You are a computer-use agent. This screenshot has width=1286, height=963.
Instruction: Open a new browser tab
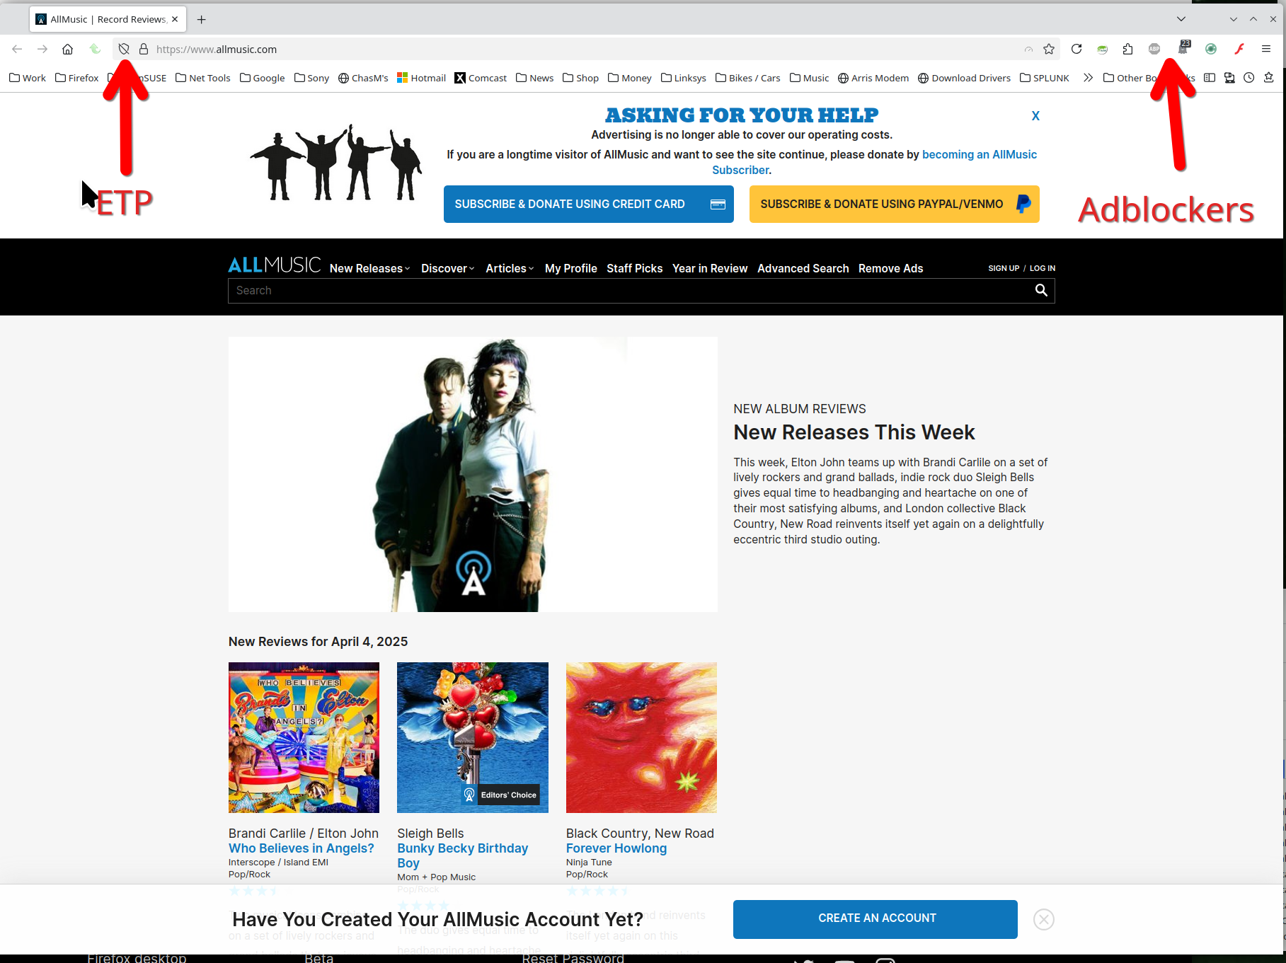(x=202, y=19)
